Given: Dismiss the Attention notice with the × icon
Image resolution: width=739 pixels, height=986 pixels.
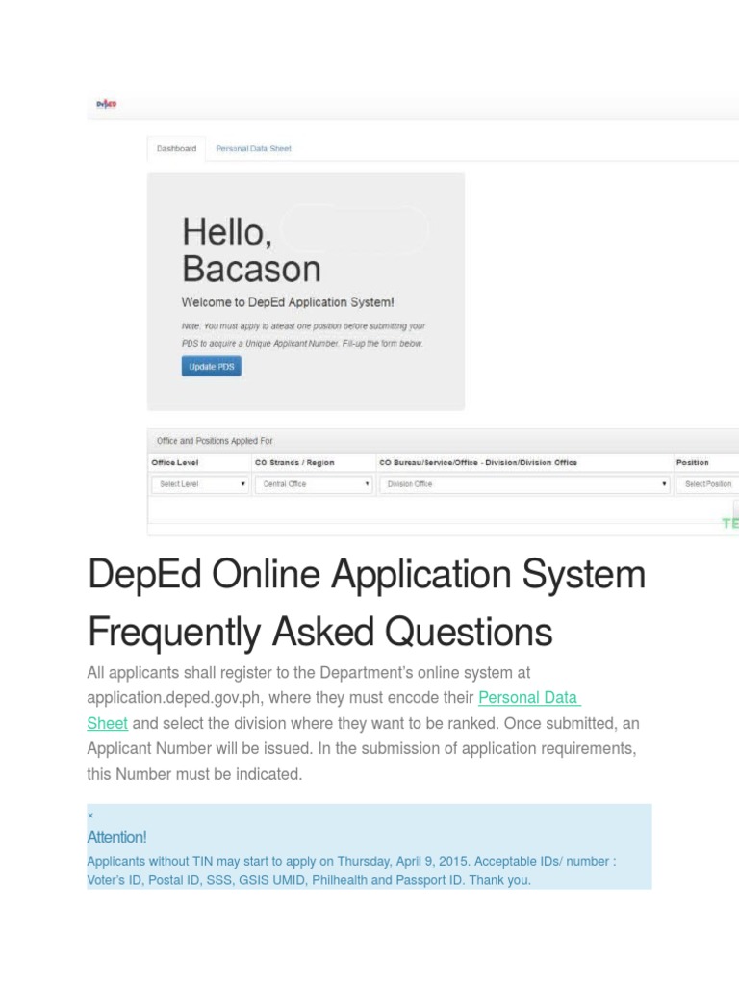Looking at the screenshot, I should tap(90, 816).
